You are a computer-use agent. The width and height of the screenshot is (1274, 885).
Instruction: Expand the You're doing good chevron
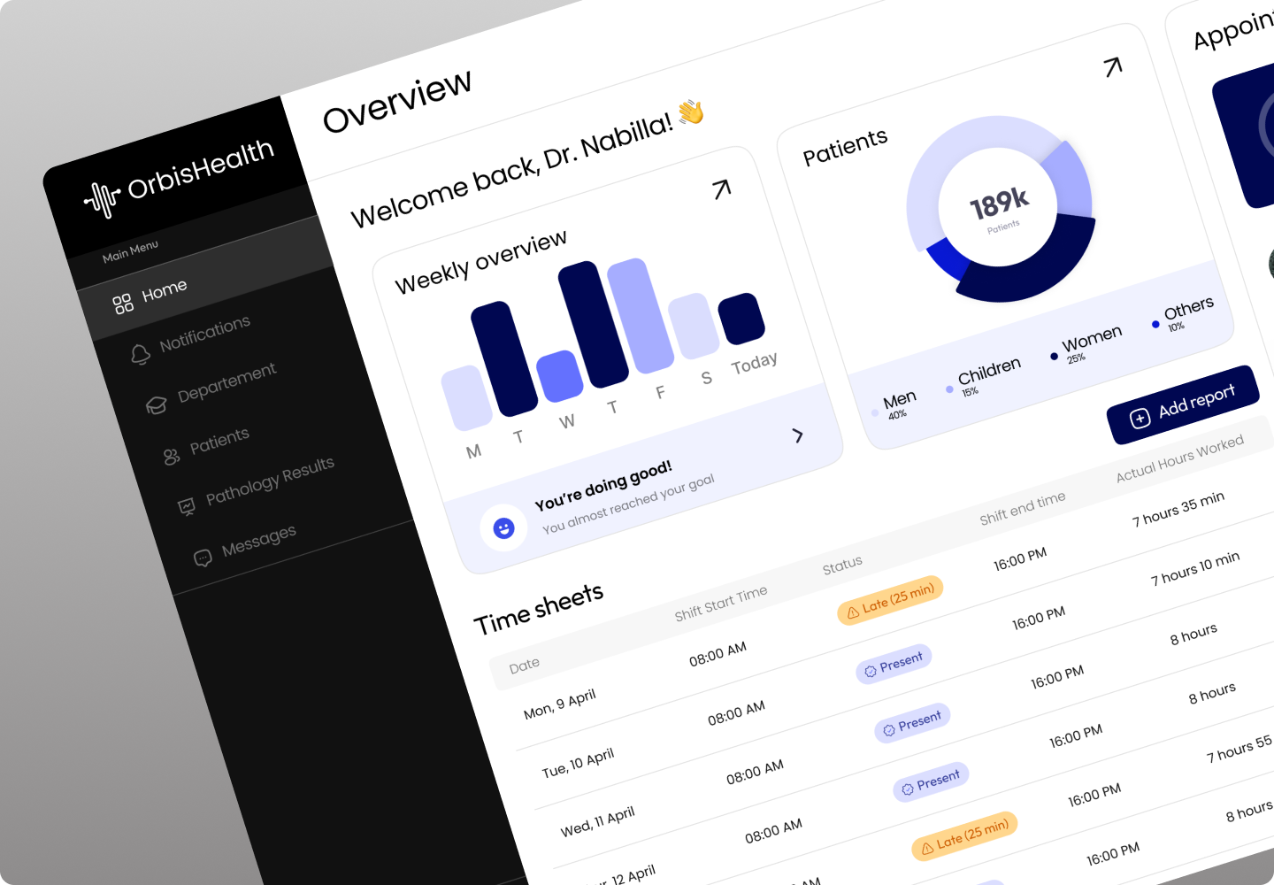click(797, 435)
